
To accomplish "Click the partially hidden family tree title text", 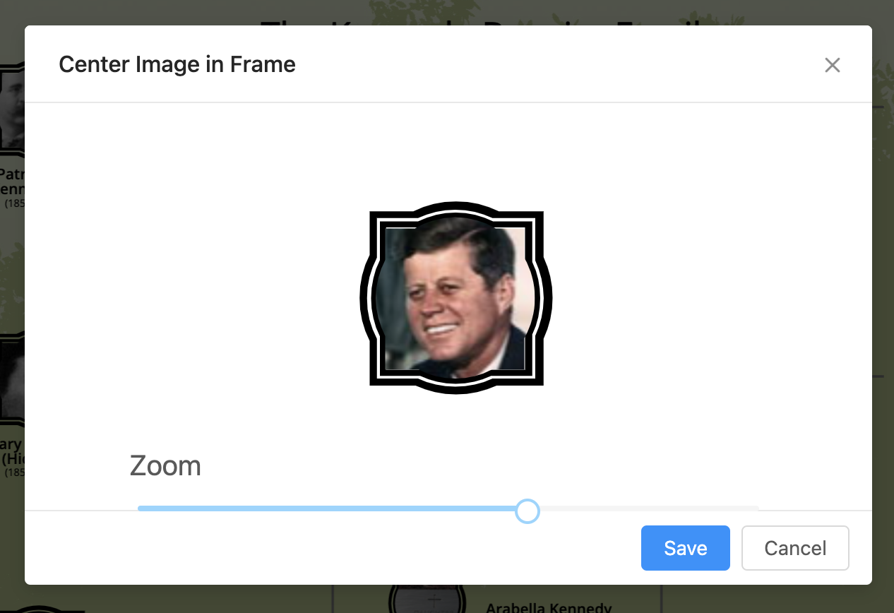I will click(480, 21).
